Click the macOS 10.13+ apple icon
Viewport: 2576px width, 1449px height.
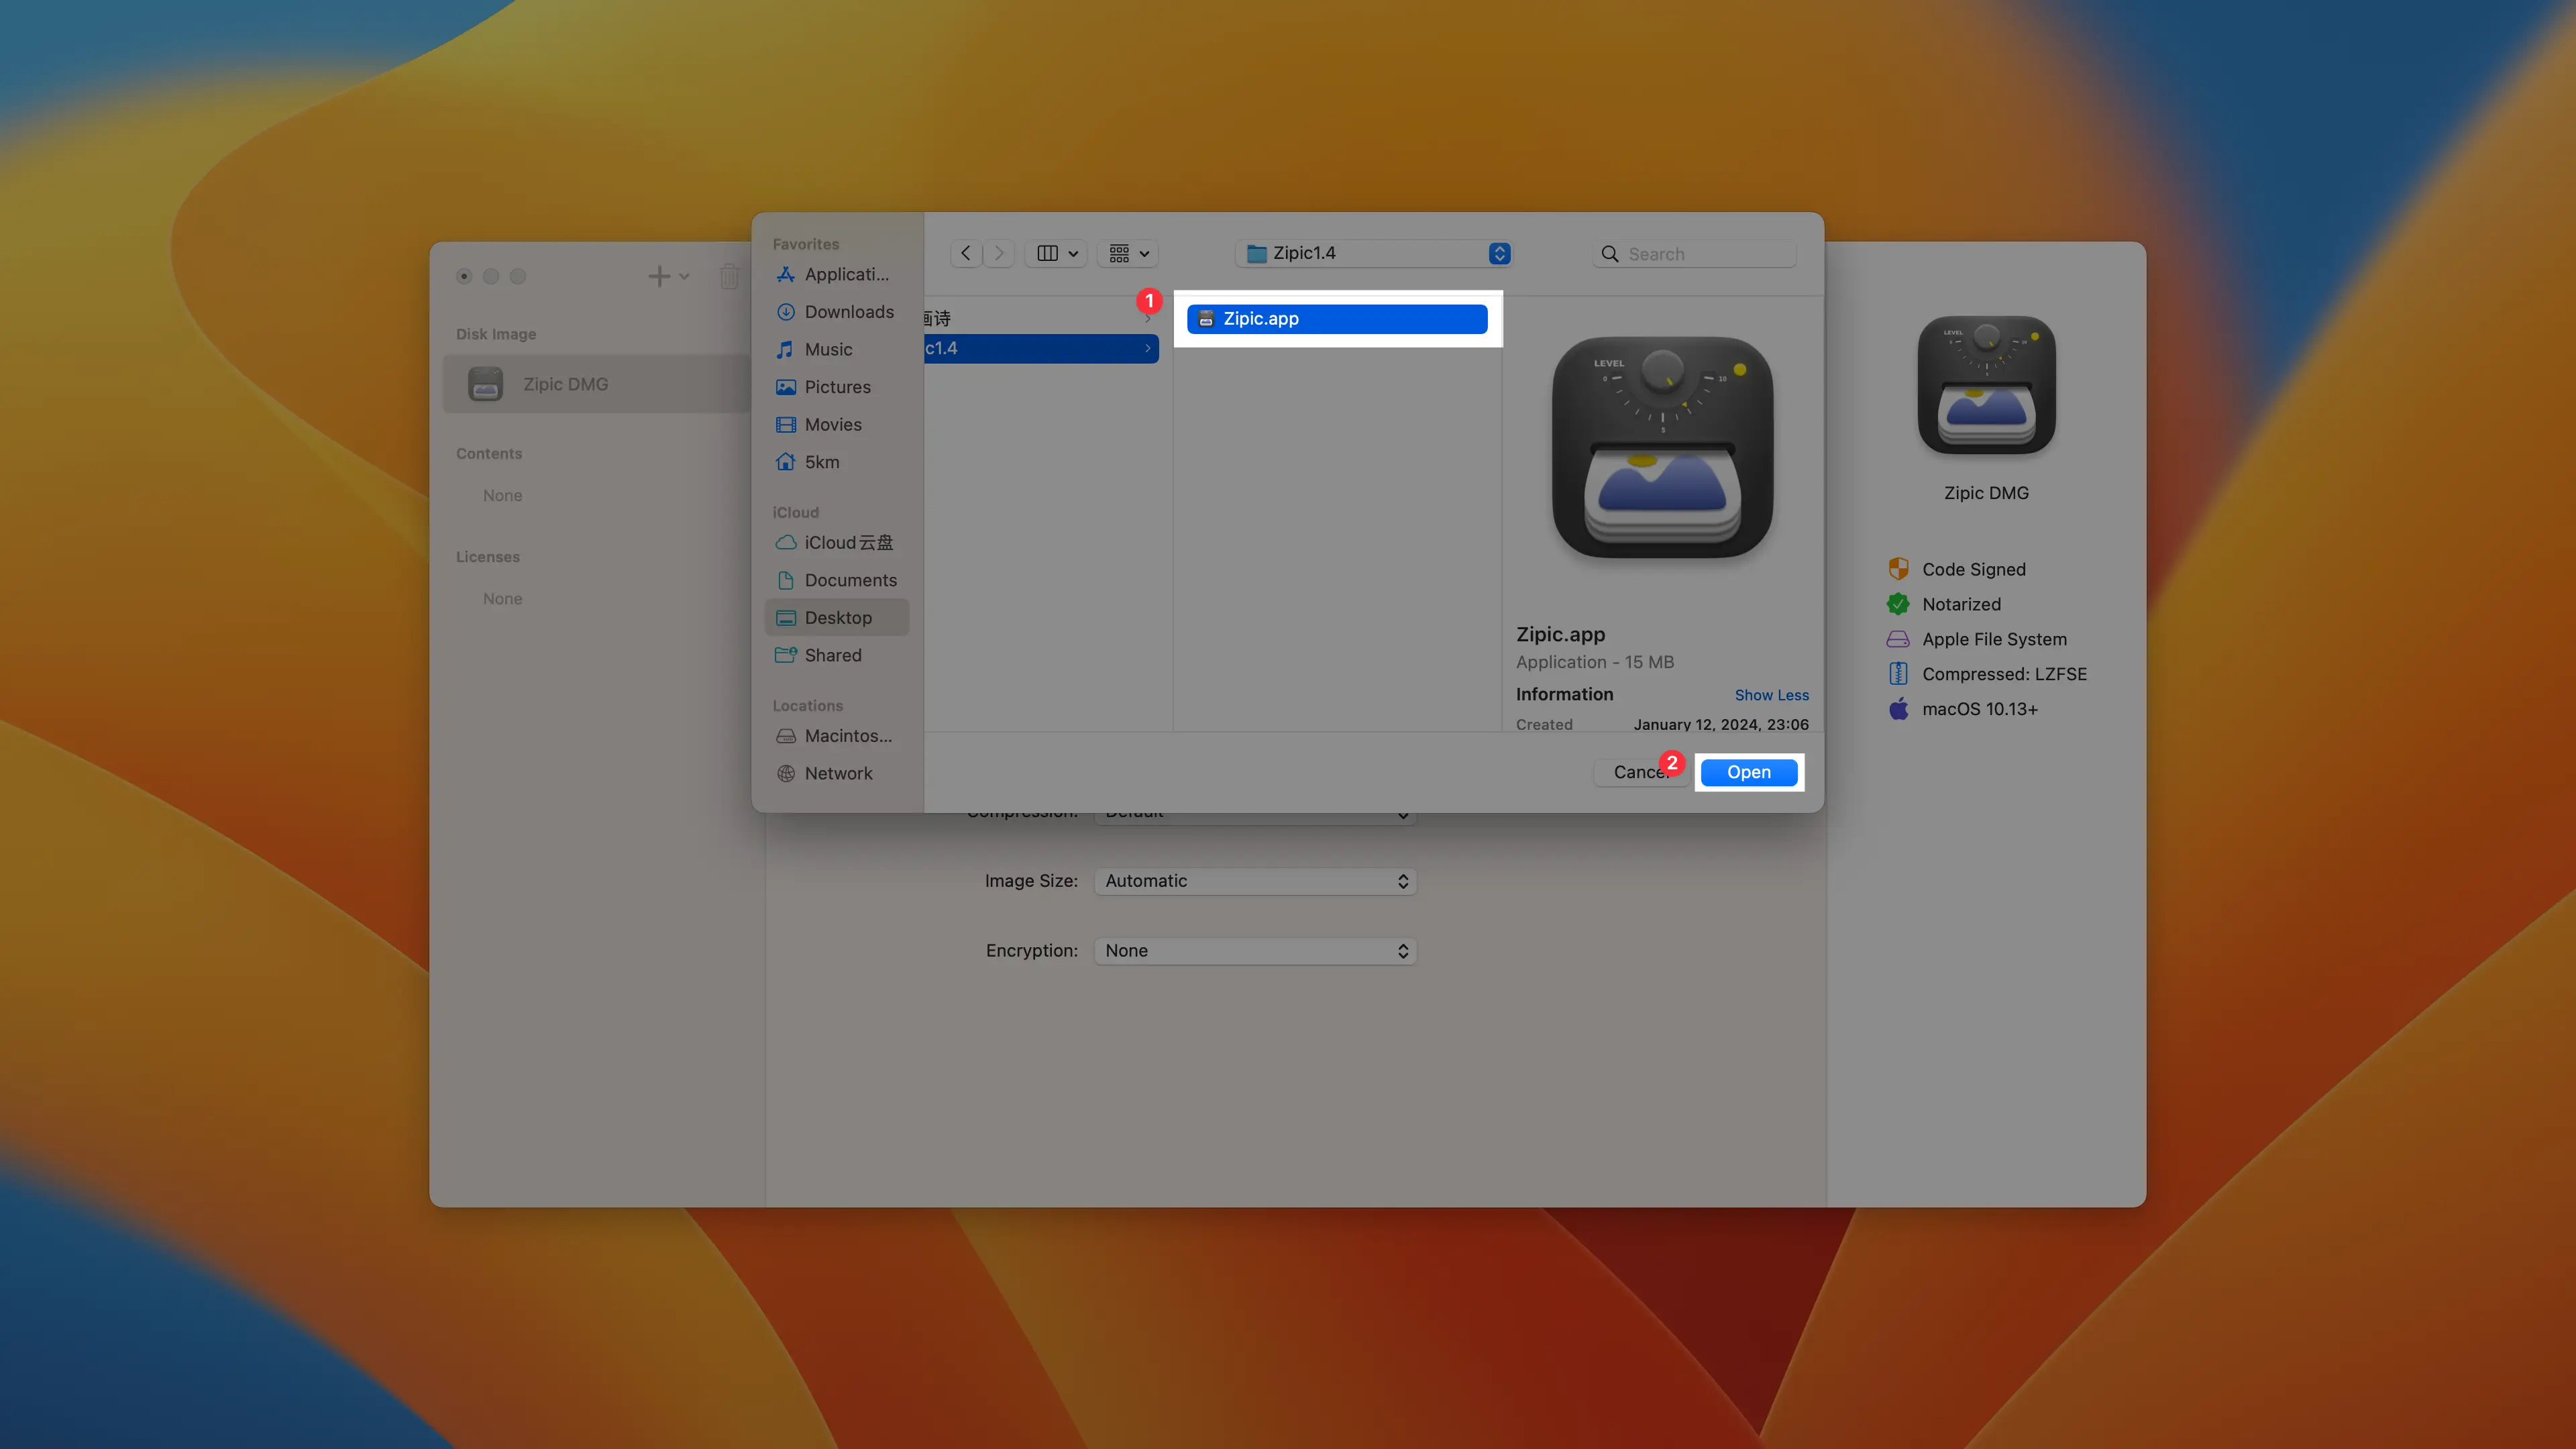point(1898,709)
